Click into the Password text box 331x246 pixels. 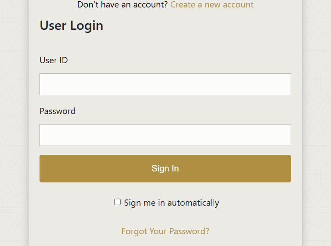pyautogui.click(x=165, y=135)
